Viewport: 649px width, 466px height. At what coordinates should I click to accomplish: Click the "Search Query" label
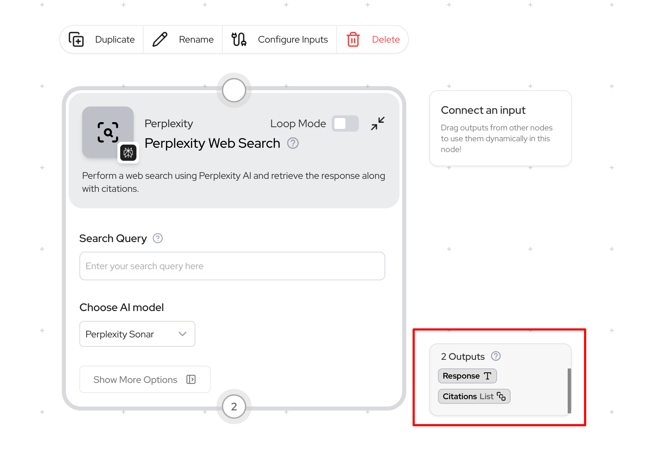113,238
